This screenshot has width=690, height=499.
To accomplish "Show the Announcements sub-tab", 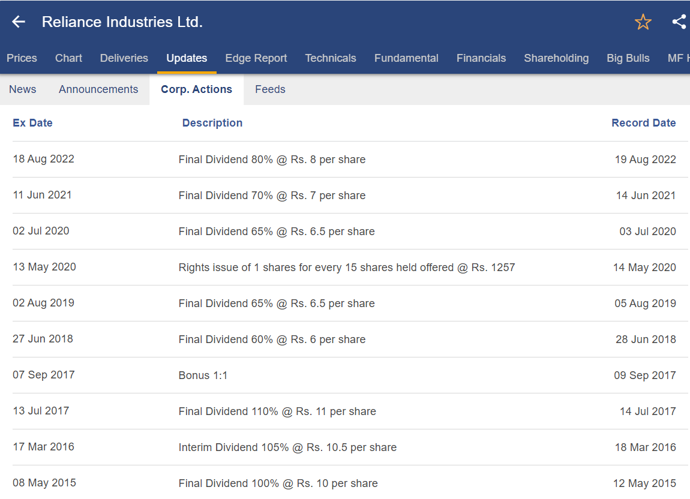I will (x=98, y=89).
